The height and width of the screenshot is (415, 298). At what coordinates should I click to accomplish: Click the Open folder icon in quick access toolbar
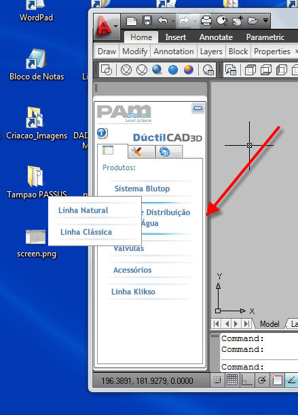click(x=253, y=20)
